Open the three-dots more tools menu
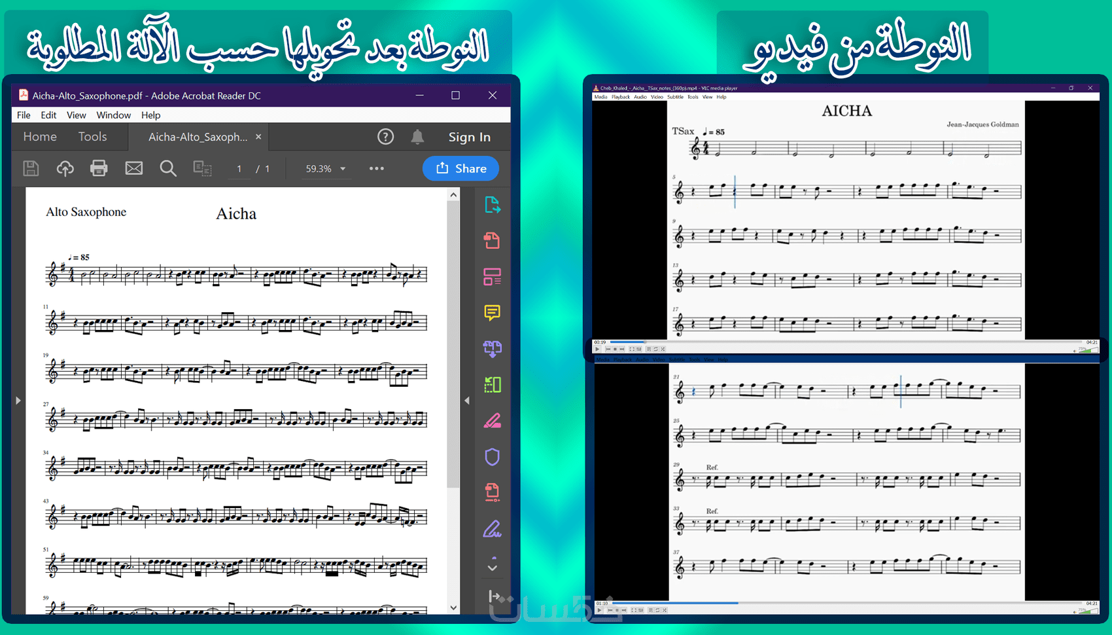This screenshot has width=1112, height=635. pos(376,168)
